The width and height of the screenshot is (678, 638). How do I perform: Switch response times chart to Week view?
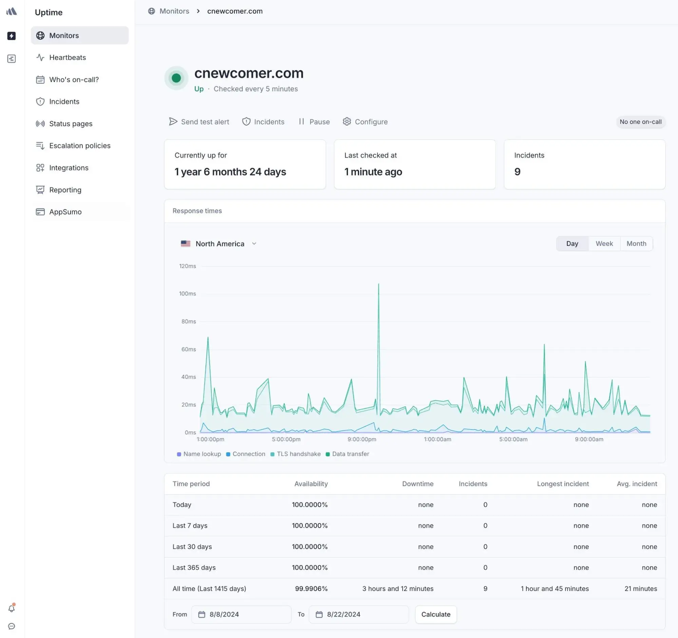604,243
